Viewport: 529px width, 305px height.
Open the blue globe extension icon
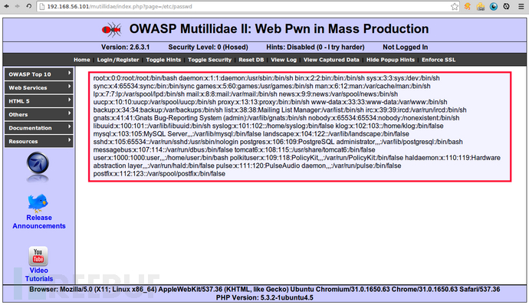494,6
